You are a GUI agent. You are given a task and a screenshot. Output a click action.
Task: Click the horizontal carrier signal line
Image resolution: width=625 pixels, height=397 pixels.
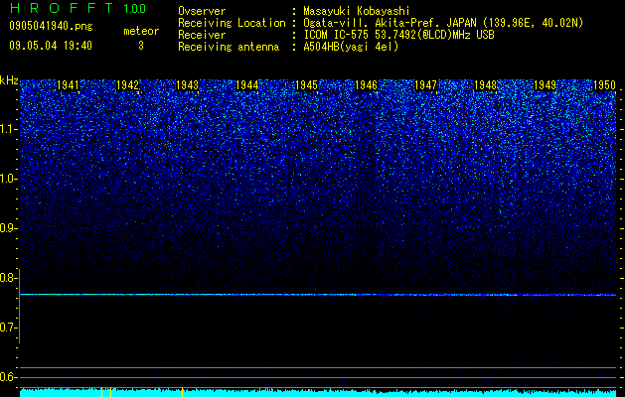click(318, 295)
